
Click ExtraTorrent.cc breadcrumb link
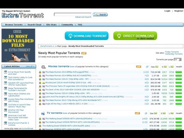(48, 46)
